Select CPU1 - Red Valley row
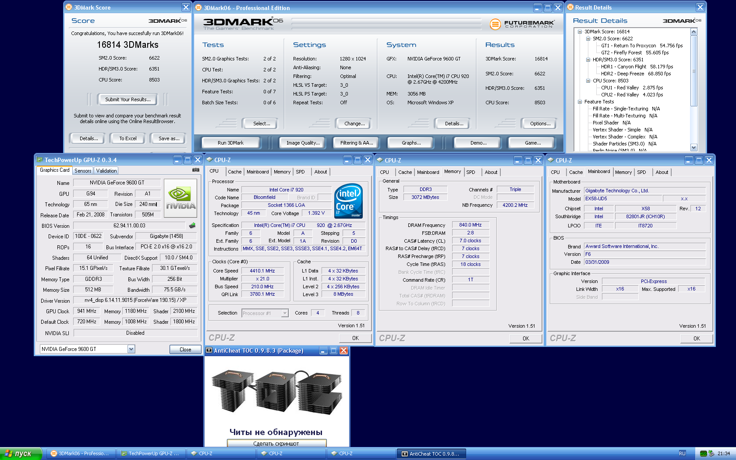This screenshot has height=460, width=736. [x=632, y=88]
